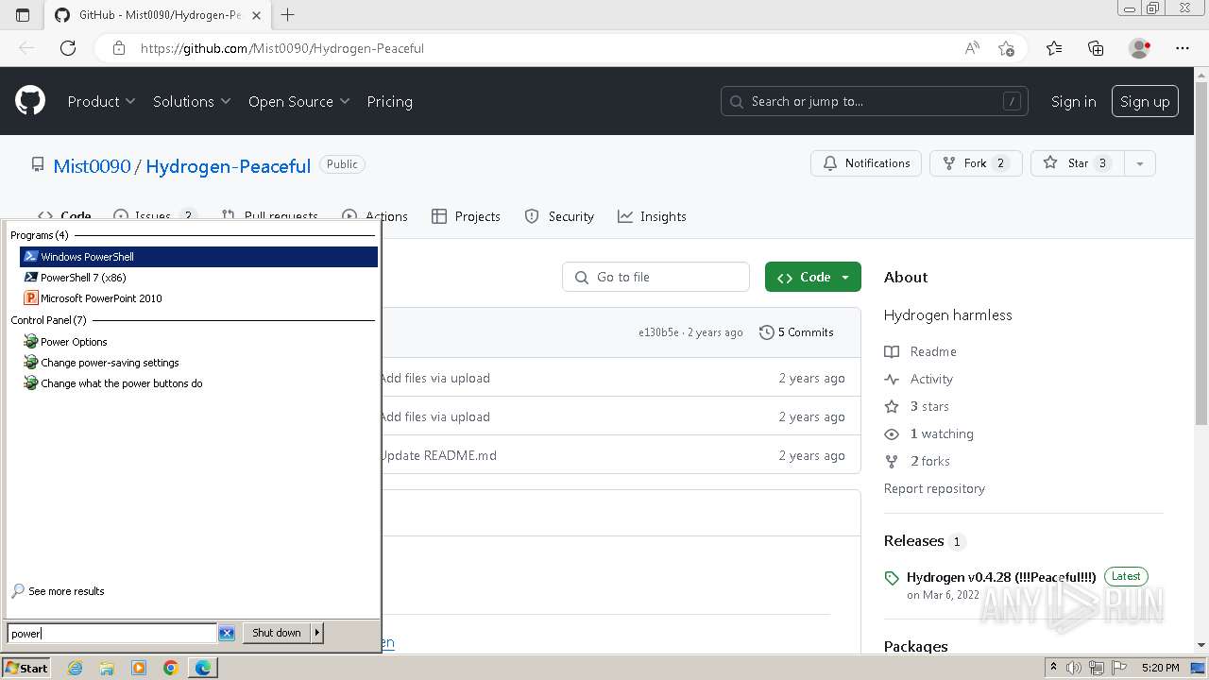Click See more results magnifier link
The width and height of the screenshot is (1209, 680).
(x=59, y=591)
